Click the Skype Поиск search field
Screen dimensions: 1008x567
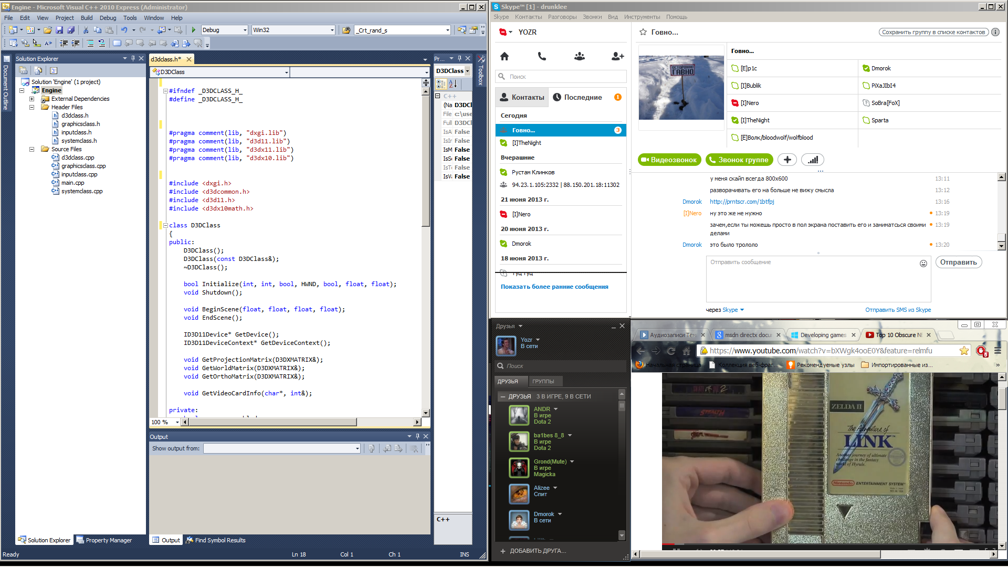click(561, 77)
